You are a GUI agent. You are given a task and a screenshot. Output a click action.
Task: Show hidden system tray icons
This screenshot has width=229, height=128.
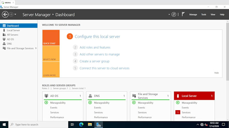coord(198,125)
